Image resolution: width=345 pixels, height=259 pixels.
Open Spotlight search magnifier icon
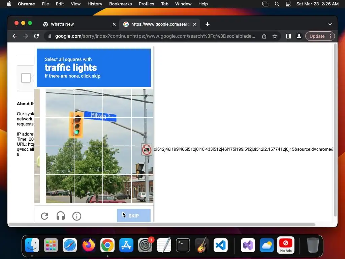pos(277,4)
